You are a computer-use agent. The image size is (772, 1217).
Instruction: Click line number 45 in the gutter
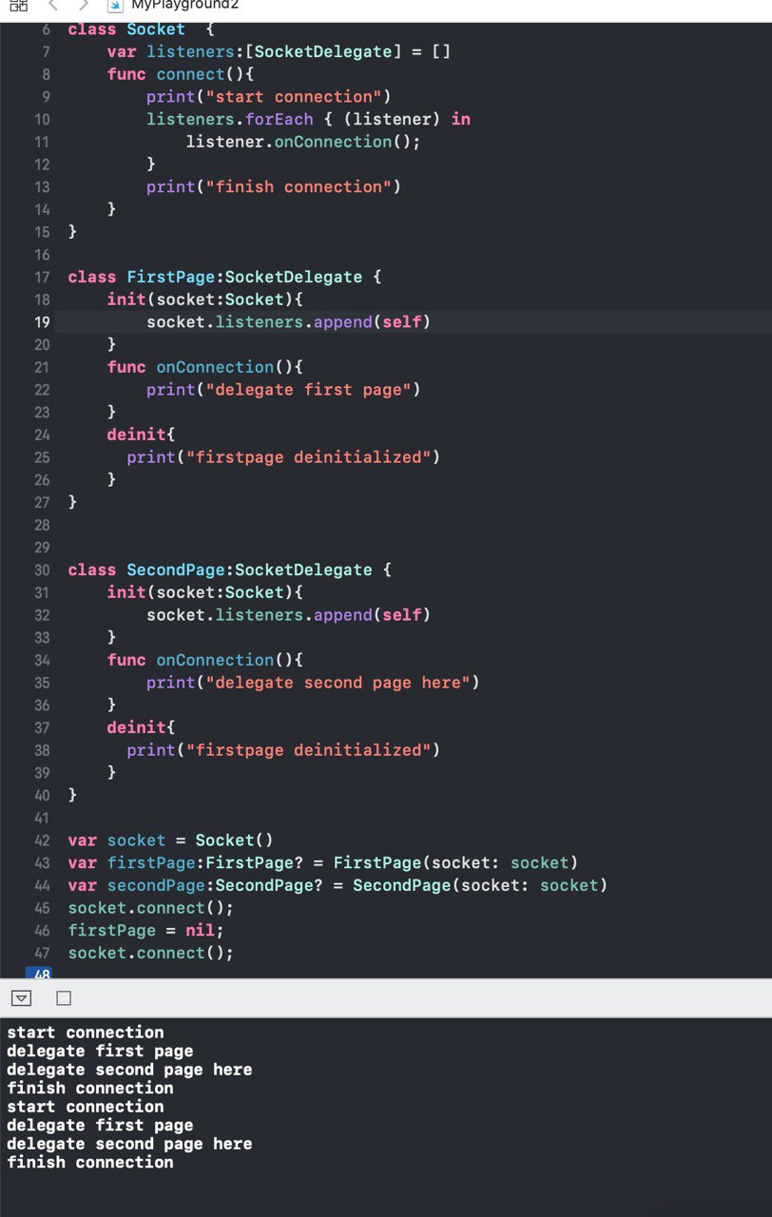(x=41, y=908)
